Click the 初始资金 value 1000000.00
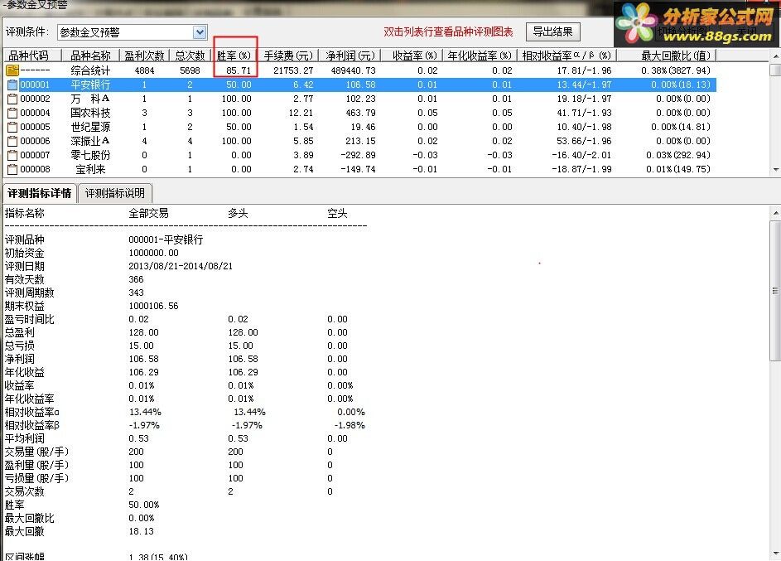Image resolution: width=781 pixels, height=561 pixels. pos(153,253)
